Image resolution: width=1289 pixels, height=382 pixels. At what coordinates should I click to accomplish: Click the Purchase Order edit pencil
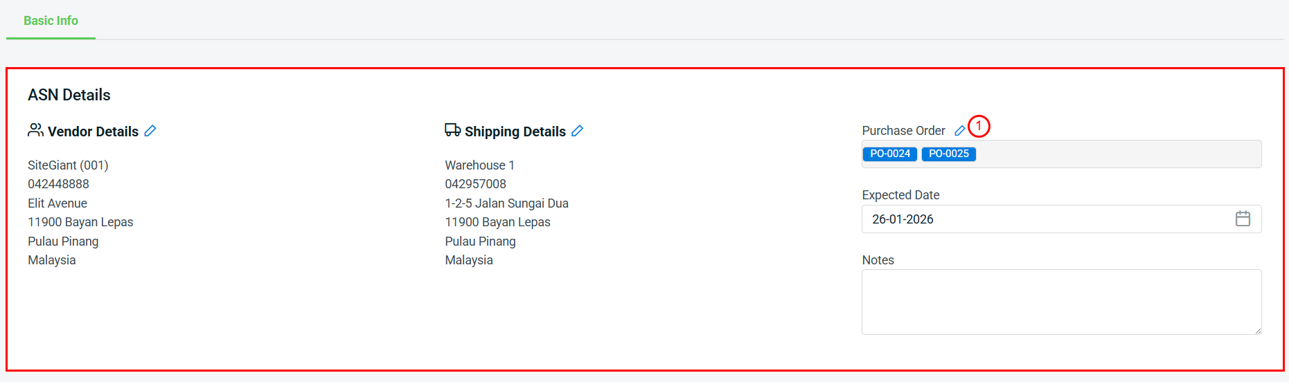959,131
